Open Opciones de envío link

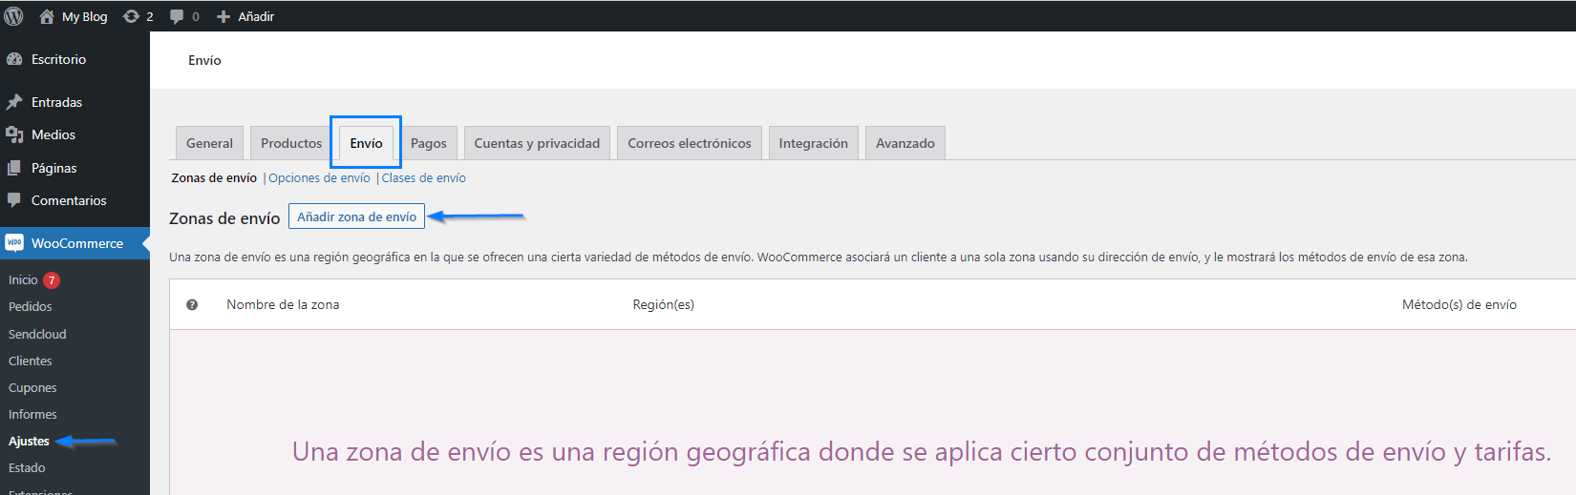(319, 178)
